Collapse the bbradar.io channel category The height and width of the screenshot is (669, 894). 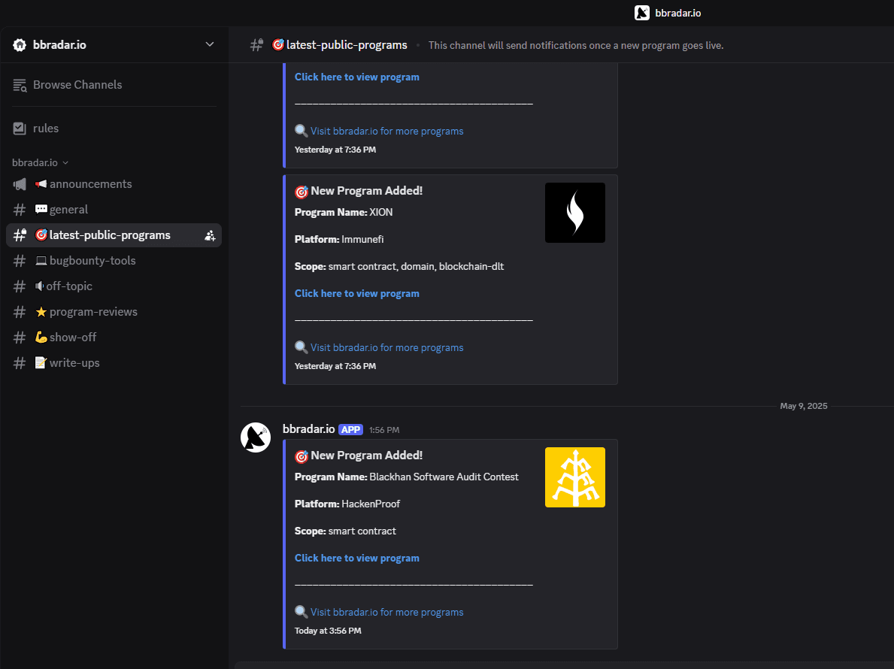tap(40, 162)
